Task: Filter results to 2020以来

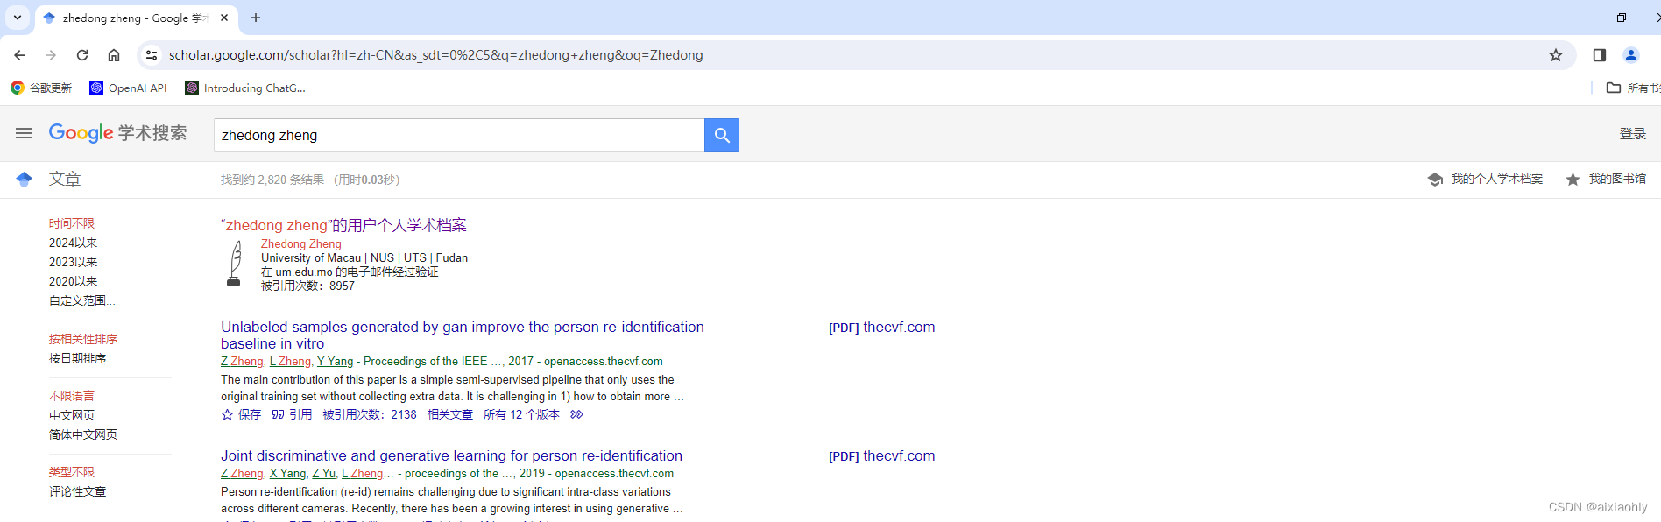Action: point(74,281)
